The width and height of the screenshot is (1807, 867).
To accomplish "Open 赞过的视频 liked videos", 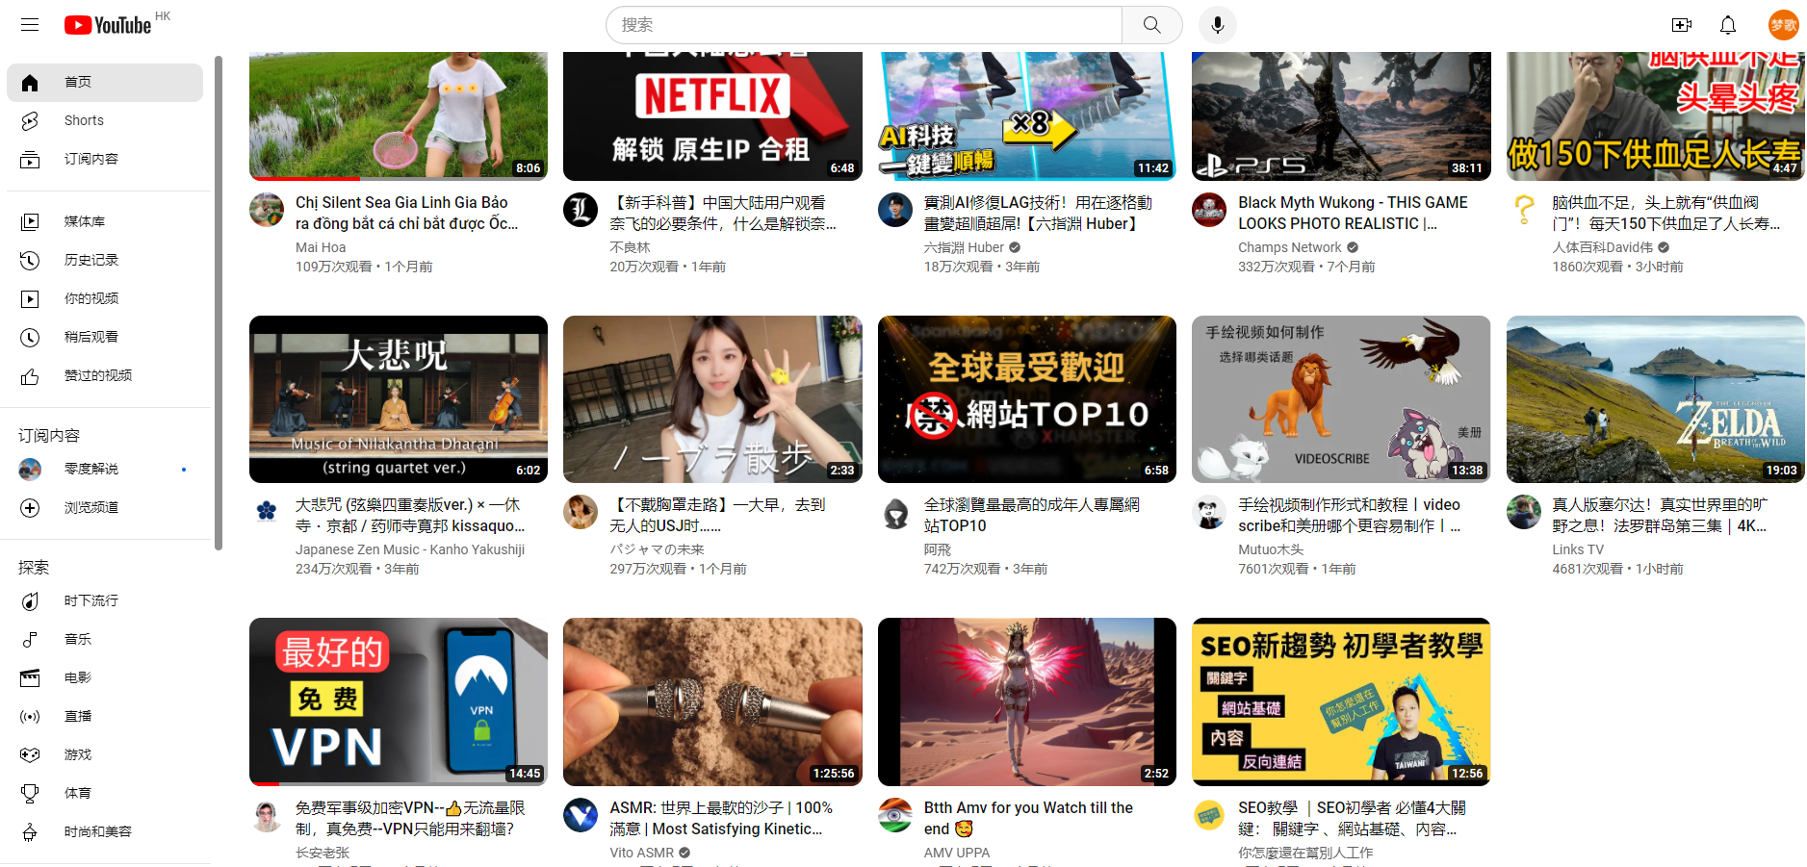I will coord(97,375).
